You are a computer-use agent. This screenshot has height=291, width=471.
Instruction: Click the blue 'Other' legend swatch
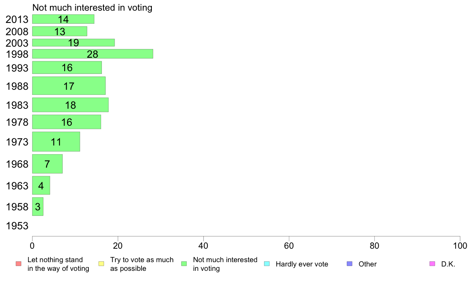click(350, 264)
